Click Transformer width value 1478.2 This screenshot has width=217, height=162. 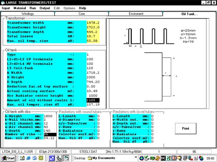93,23
